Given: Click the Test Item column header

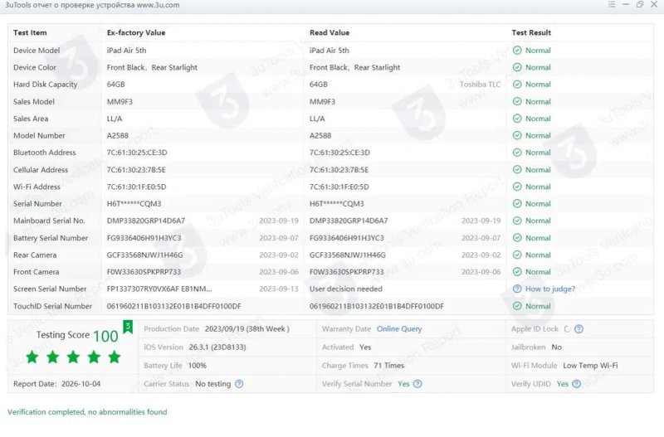Looking at the screenshot, I should pyautogui.click(x=30, y=32).
